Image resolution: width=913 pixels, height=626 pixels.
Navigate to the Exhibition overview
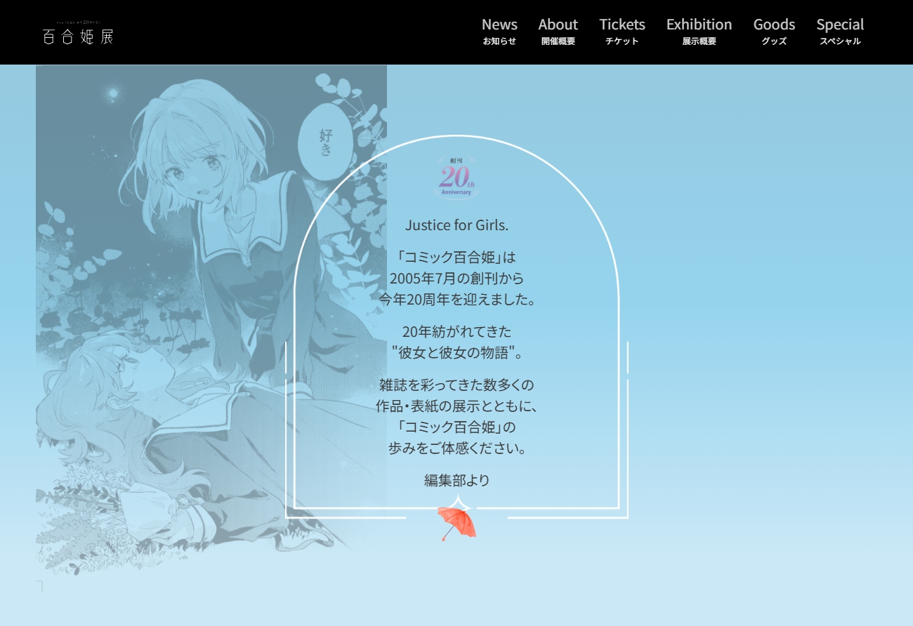(x=699, y=32)
